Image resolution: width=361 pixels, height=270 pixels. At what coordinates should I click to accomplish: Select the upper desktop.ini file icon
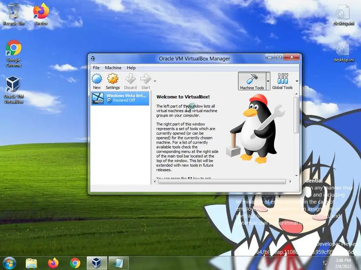[x=343, y=14]
